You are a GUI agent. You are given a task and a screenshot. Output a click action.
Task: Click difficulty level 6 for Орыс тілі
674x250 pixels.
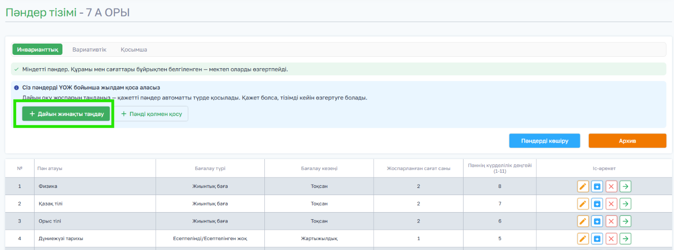[x=500, y=221]
